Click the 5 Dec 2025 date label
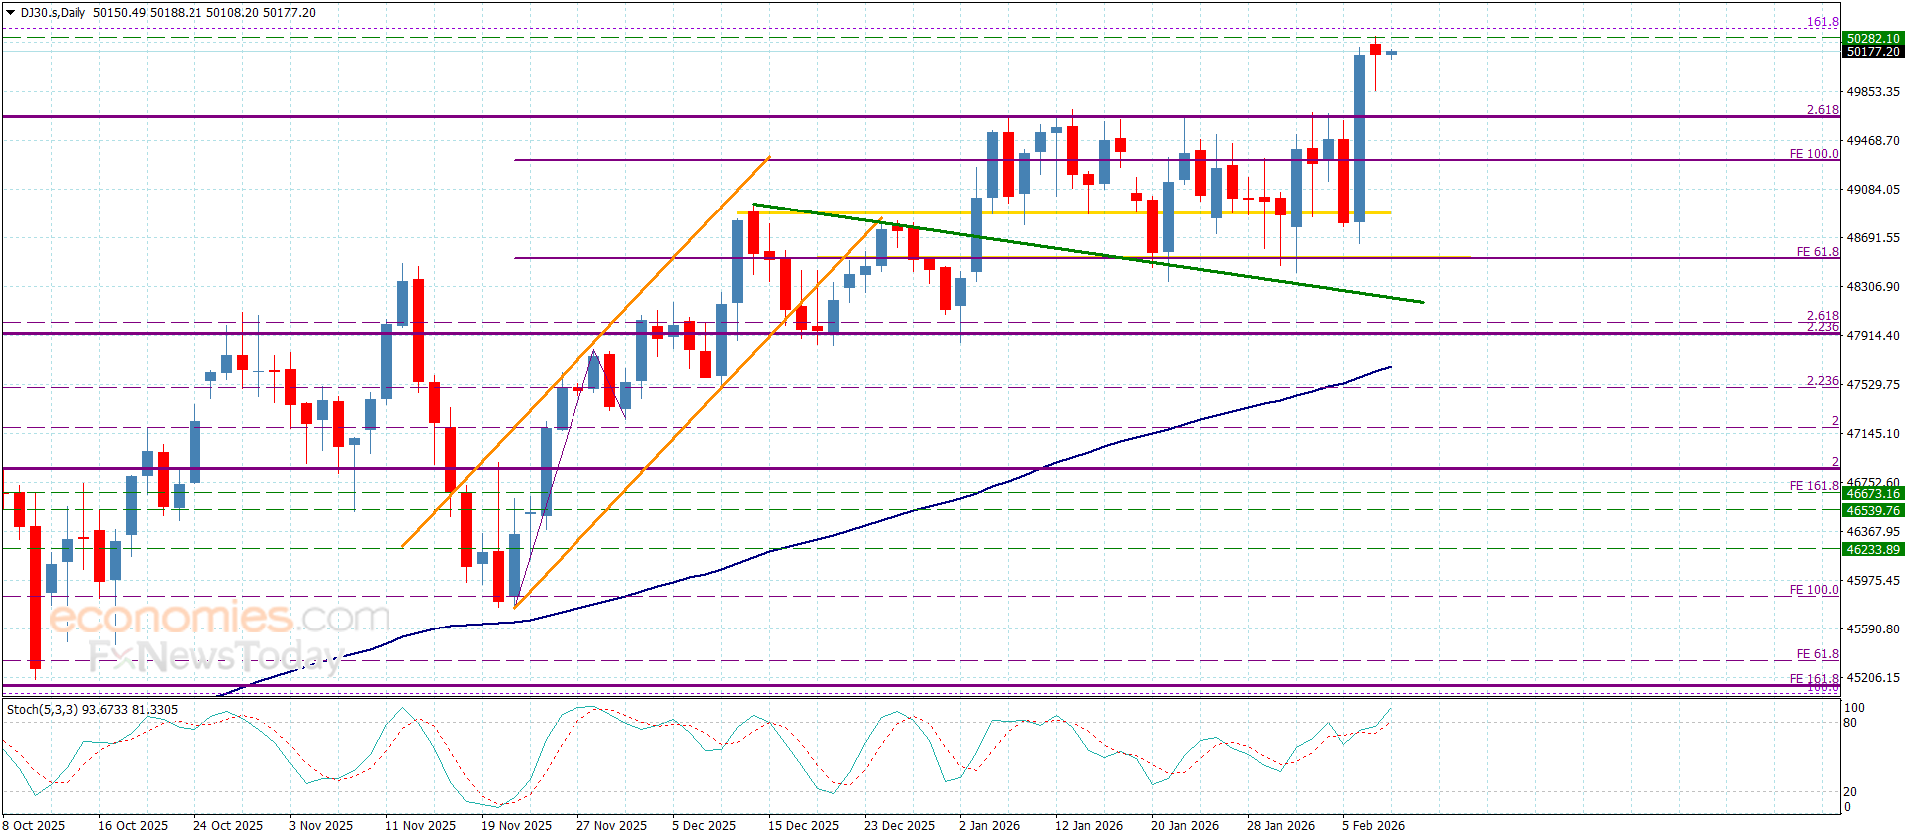Viewport: 1911px width, 838px height. click(x=704, y=826)
